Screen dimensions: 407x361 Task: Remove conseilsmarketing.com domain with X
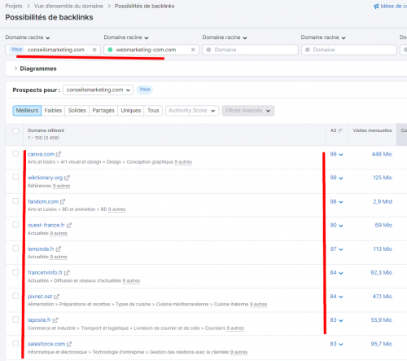click(94, 50)
